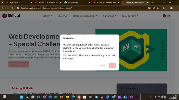Open the aisha profile button

coord(167,16)
